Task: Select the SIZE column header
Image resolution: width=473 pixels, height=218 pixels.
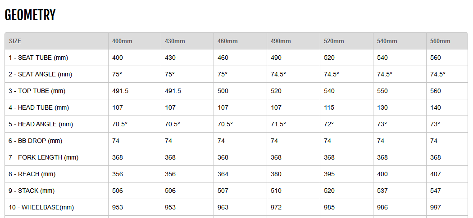Action: point(15,41)
